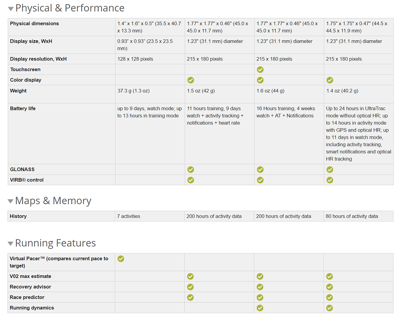Viewport: 397px width, 323px height.
Task: Click leftmost checkmark in V02 max estimate row
Action: click(191, 276)
